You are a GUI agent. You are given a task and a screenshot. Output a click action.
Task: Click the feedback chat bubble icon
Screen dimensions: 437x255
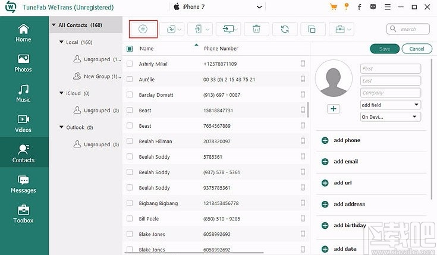373,7
